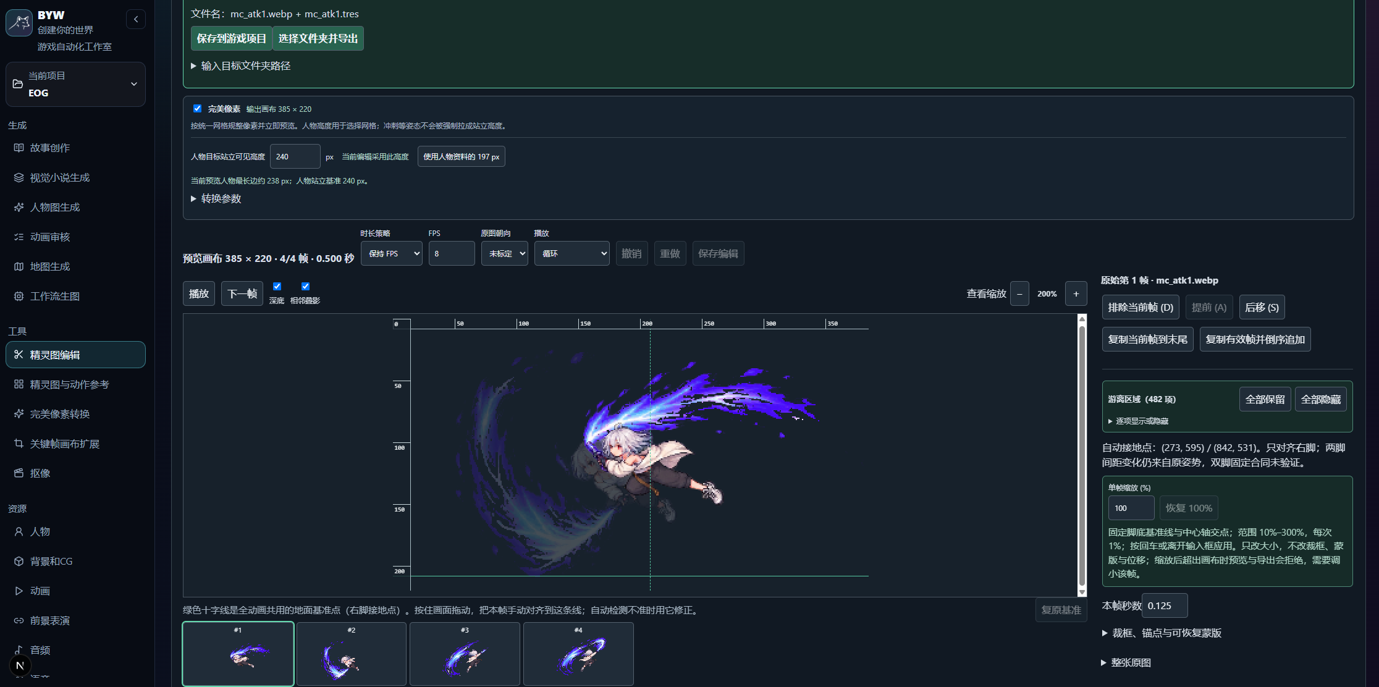Click the 关键帧画布扩展 crop icon
1379x687 pixels.
click(x=19, y=444)
